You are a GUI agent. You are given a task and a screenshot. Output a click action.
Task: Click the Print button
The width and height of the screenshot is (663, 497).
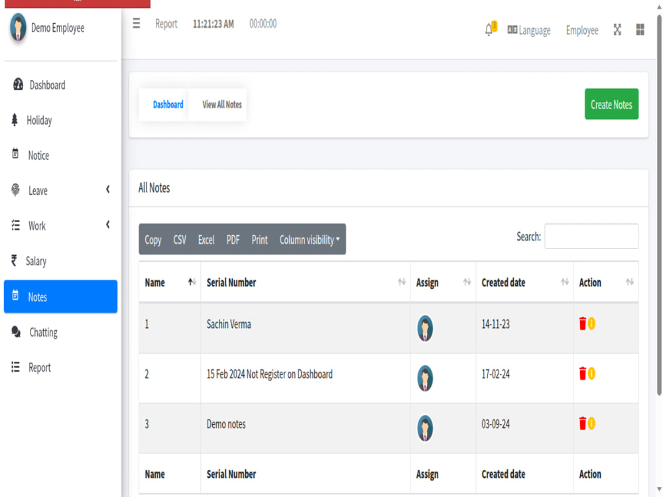click(260, 240)
